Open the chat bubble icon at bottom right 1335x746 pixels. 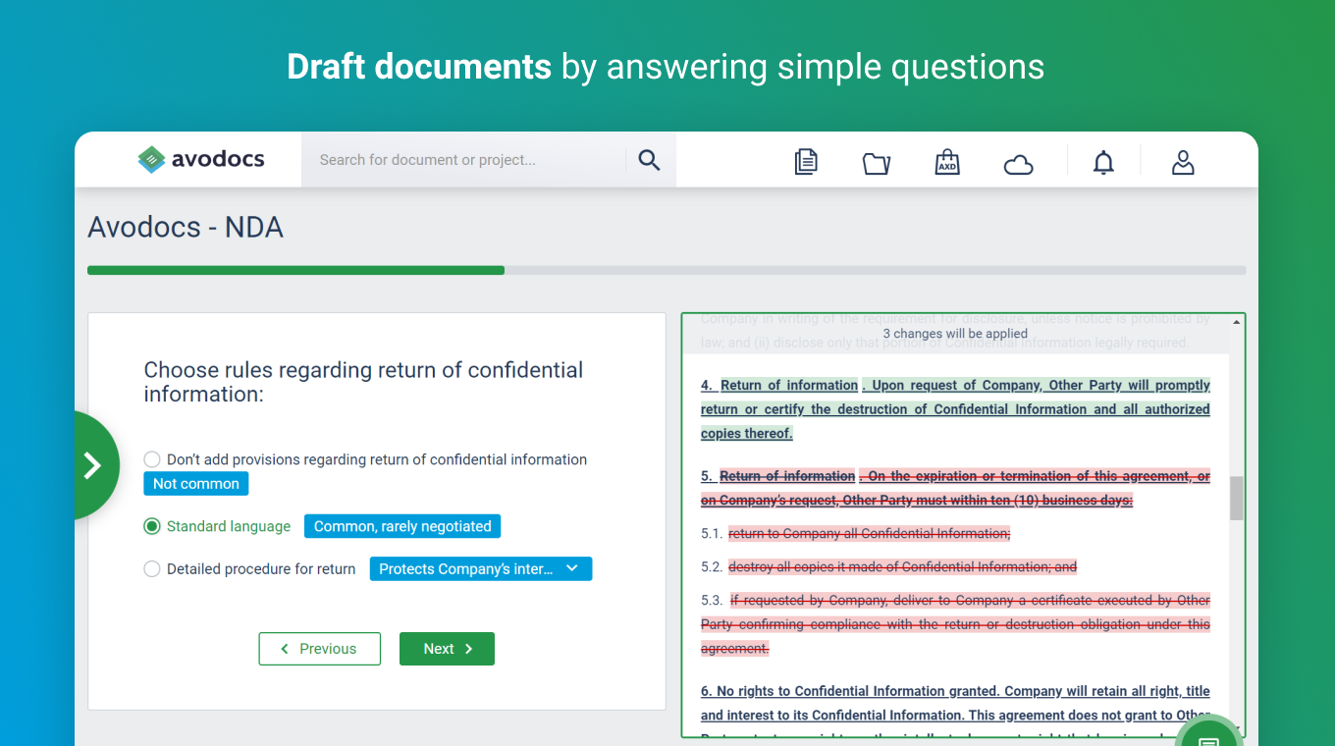coord(1208,735)
